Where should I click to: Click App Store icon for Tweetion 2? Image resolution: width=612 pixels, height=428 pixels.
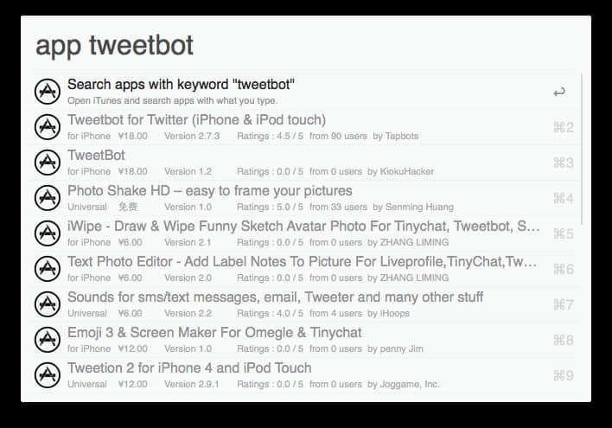tap(48, 375)
